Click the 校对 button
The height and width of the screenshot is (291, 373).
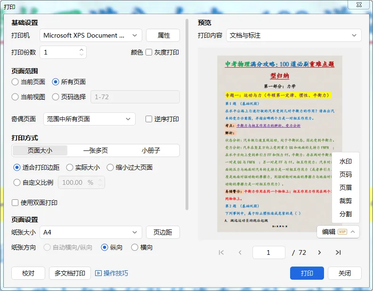pos(28,273)
